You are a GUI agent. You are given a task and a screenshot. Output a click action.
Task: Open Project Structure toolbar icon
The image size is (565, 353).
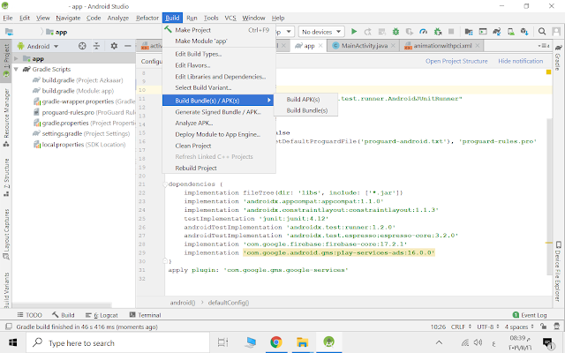[x=469, y=32]
